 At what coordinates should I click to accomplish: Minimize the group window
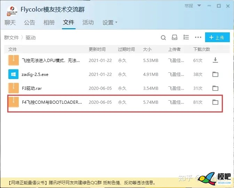point(209,6)
